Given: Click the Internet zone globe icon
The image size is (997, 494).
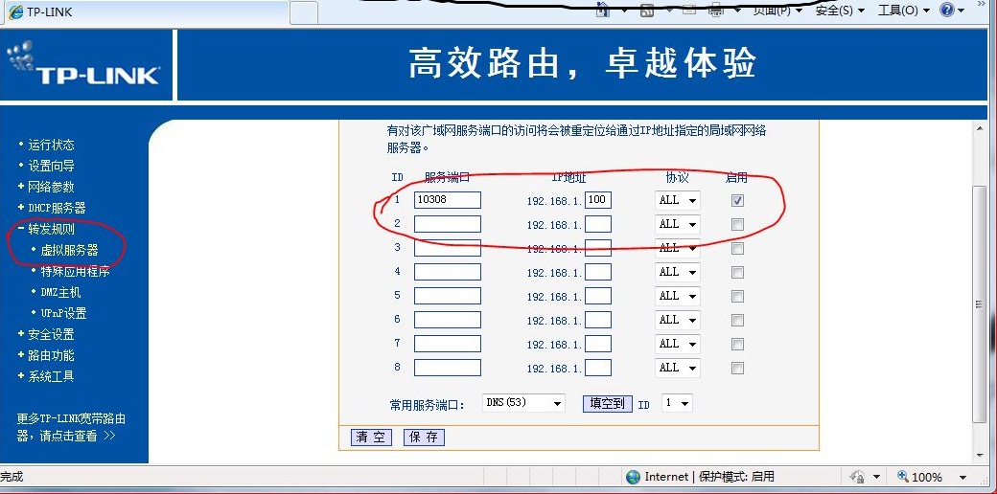Looking at the screenshot, I should pyautogui.click(x=633, y=477).
